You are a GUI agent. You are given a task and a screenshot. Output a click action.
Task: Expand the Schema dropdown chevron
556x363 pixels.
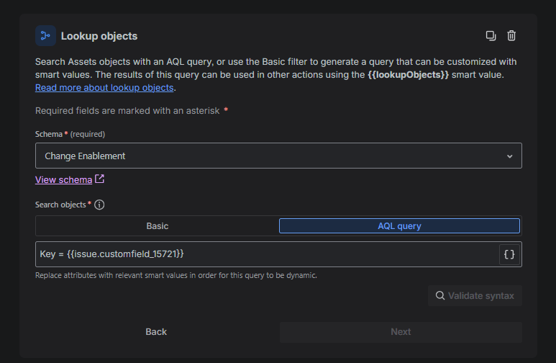(509, 156)
